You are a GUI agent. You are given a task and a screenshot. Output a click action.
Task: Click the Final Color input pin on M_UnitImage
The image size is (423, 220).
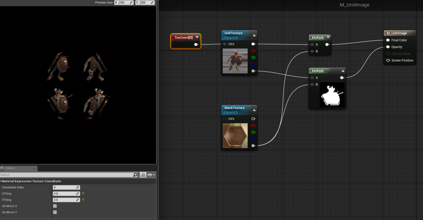pos(388,40)
